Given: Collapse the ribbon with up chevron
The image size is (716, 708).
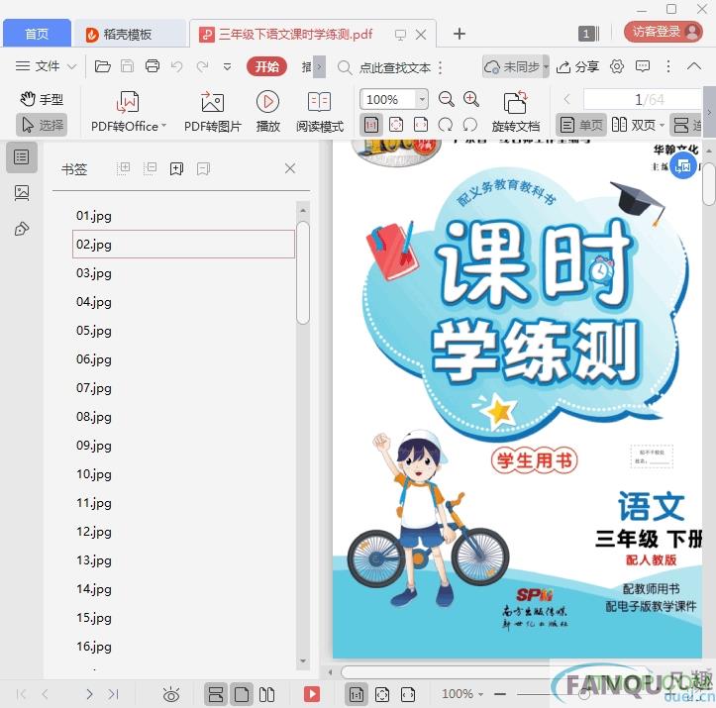Looking at the screenshot, I should coord(694,66).
